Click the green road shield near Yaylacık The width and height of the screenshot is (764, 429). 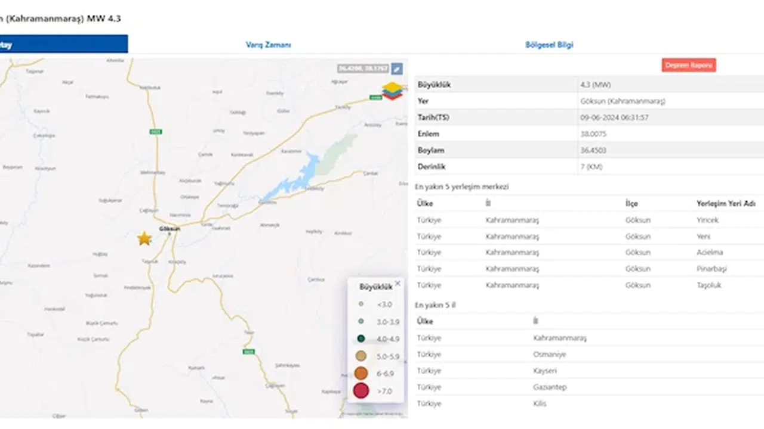coord(375,97)
